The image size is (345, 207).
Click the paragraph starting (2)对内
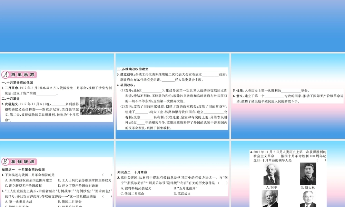(174, 117)
